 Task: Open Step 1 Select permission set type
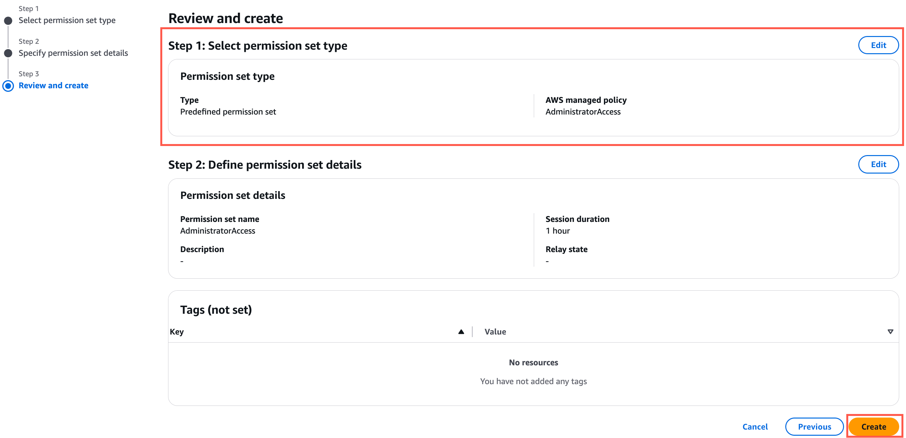tap(67, 20)
